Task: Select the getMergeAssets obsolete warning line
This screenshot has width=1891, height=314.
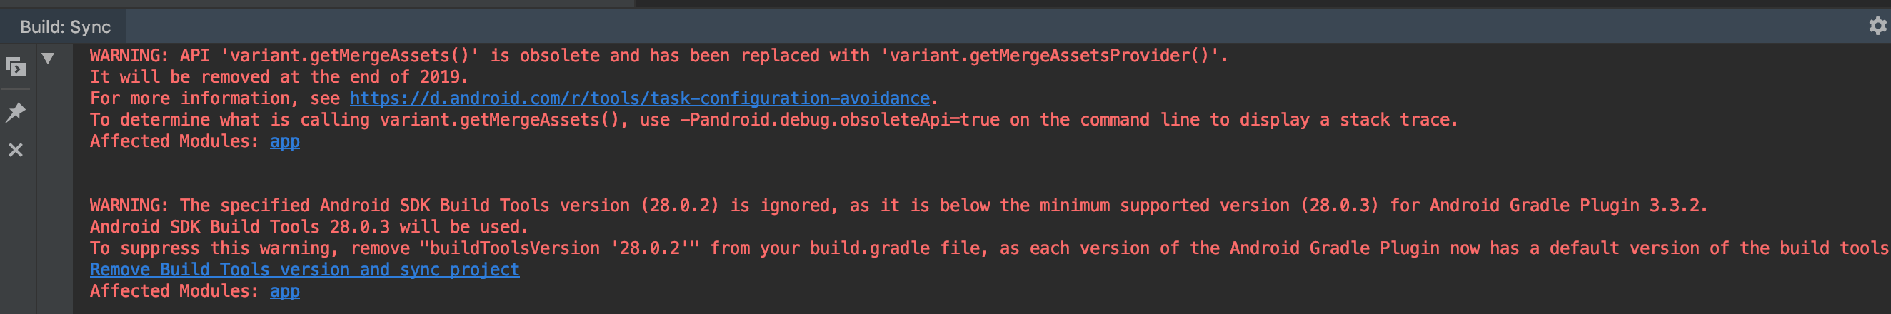Action: [658, 56]
